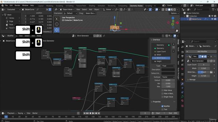
Task: Click the Width Random modifier slider
Action: (x=204, y=72)
